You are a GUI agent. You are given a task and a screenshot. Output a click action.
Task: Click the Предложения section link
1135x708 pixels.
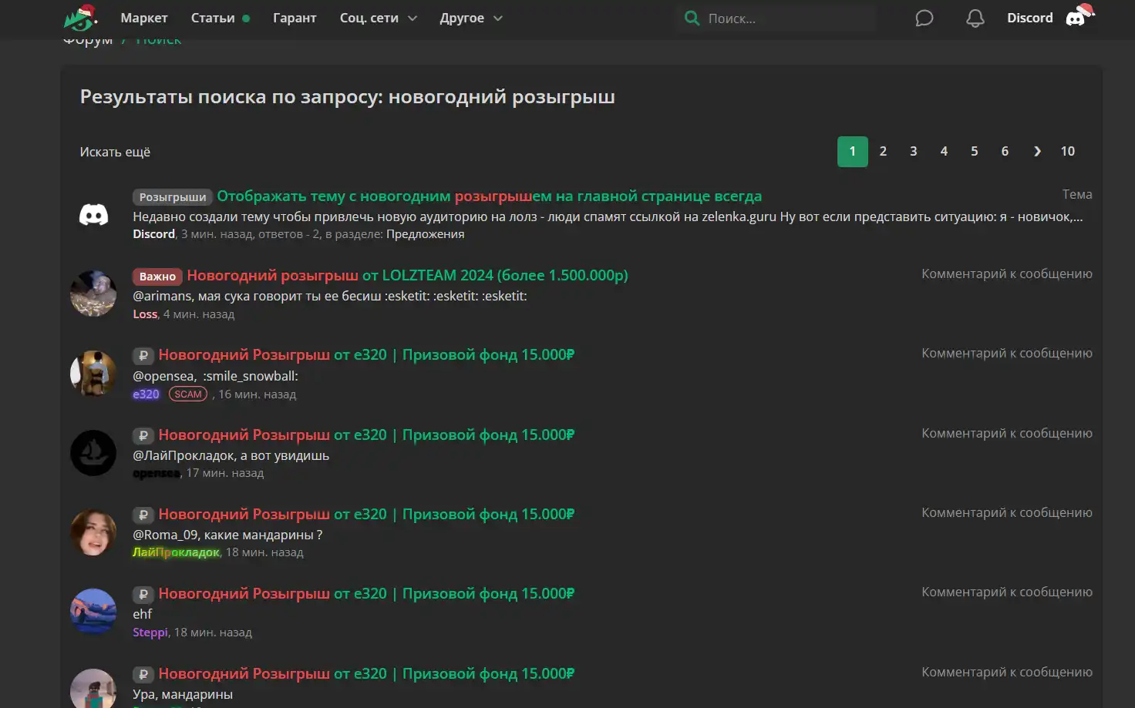tap(425, 234)
